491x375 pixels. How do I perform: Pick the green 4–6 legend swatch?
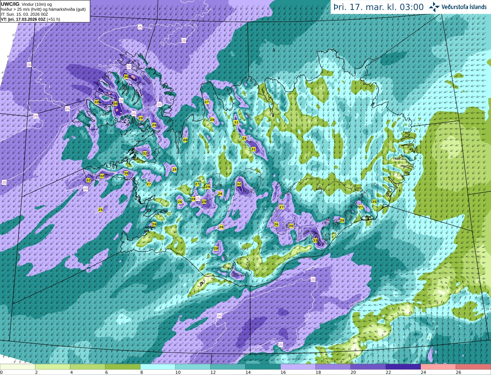(x=88, y=367)
